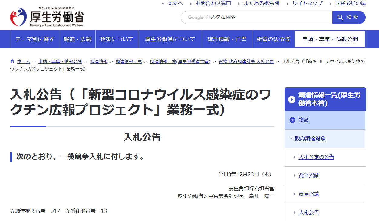Go to 調達情報一覧(厚生労働省本省) breadcrumb link
The image size is (379, 221).
[x=180, y=61]
